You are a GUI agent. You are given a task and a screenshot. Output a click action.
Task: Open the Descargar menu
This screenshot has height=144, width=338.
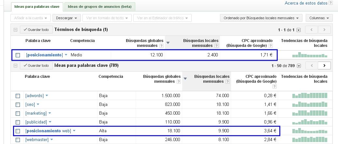click(x=66, y=18)
